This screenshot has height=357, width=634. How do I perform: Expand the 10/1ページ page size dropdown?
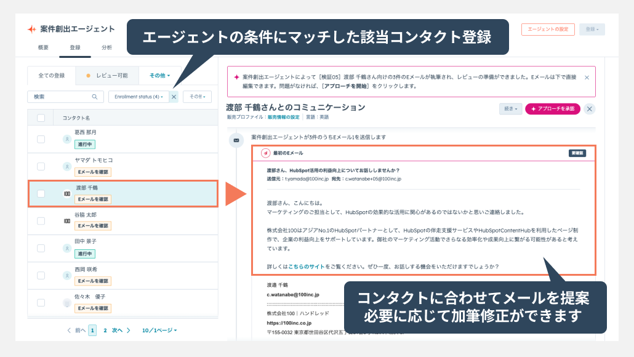click(x=159, y=331)
